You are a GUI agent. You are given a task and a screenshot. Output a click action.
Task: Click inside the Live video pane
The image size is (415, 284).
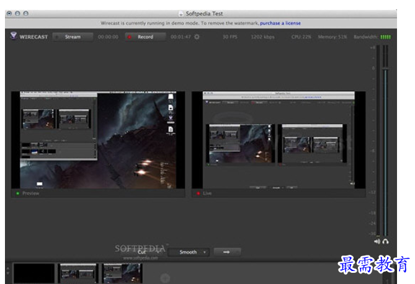(x=279, y=140)
